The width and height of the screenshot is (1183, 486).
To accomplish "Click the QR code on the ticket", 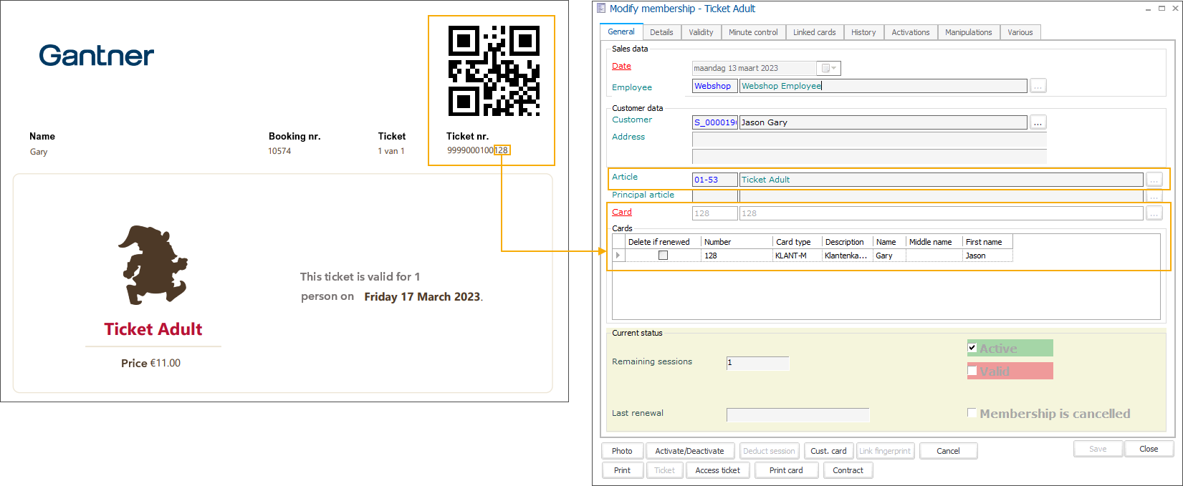I will point(494,71).
